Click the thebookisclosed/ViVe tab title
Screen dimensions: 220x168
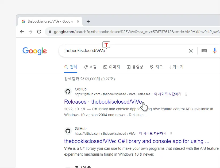tap(50, 21)
